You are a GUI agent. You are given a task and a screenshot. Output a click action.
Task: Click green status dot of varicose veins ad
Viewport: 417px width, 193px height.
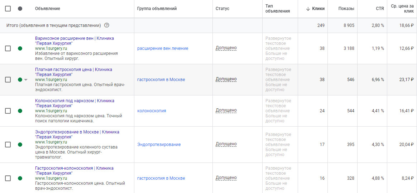click(20, 48)
